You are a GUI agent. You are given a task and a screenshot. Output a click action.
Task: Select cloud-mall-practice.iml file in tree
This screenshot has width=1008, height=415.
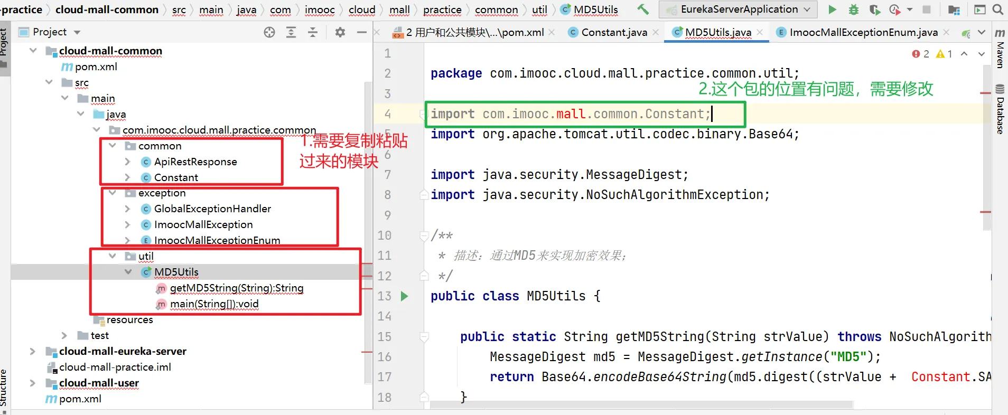(x=115, y=367)
